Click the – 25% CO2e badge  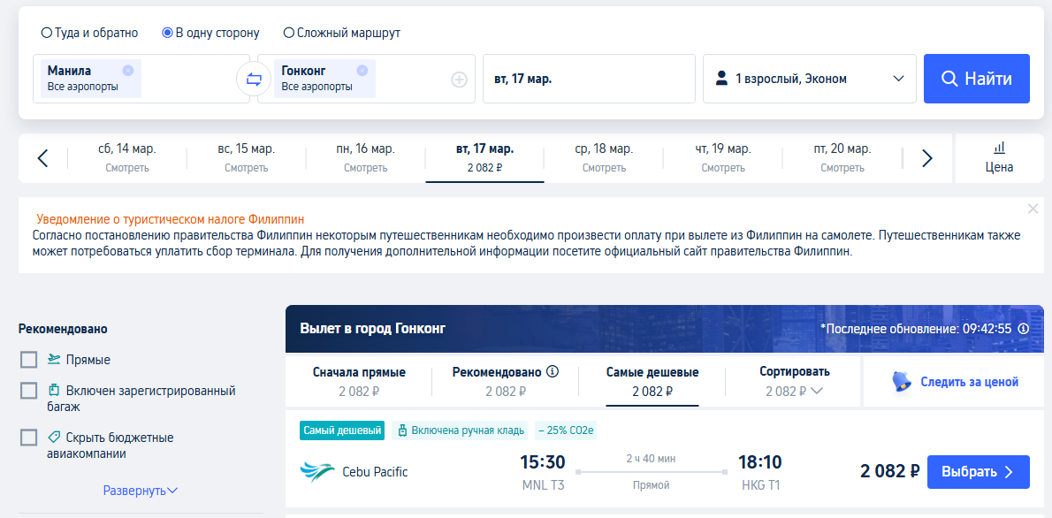click(566, 430)
